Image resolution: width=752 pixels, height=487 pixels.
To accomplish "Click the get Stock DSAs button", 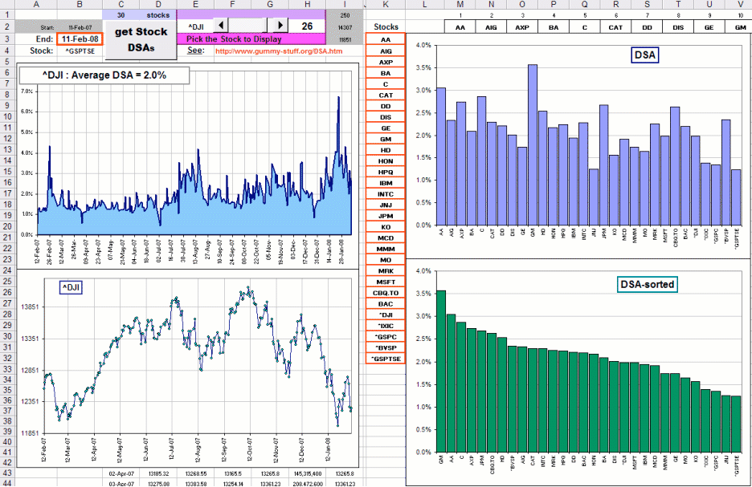I will (x=141, y=40).
